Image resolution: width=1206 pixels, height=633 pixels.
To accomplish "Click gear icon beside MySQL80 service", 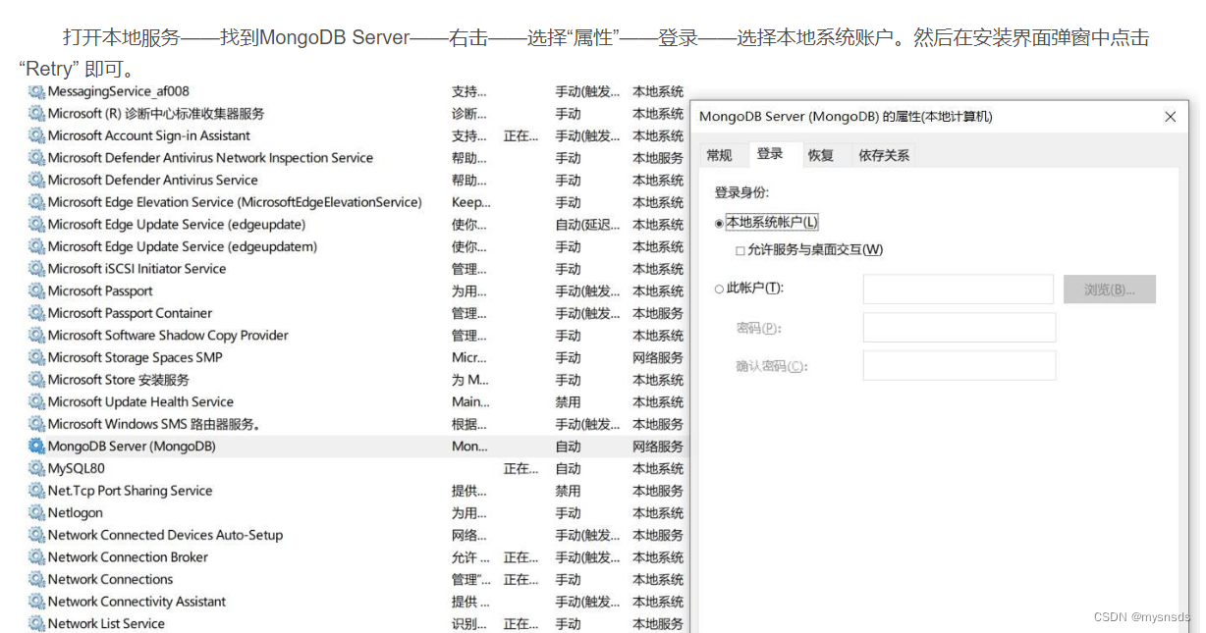I will click(37, 468).
